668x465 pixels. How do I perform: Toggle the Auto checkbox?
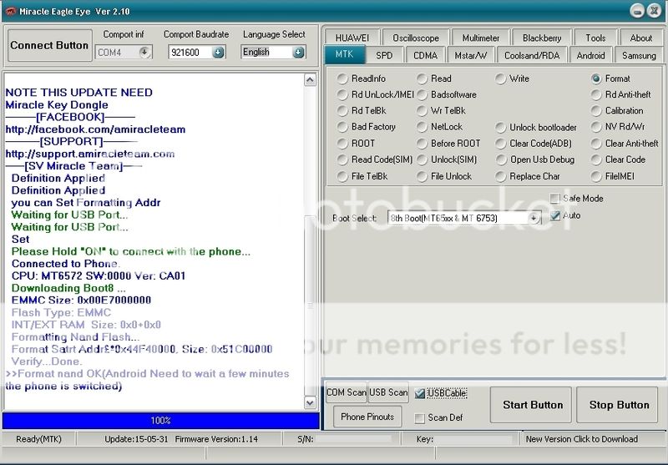(555, 215)
